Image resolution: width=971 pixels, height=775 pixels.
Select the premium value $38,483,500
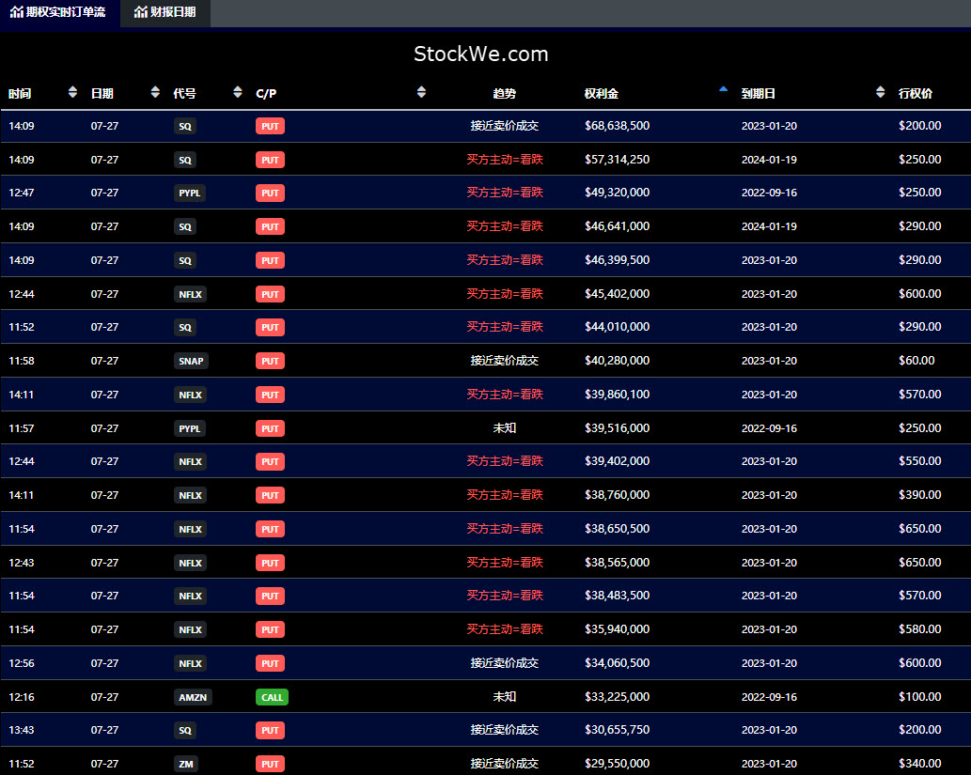(617, 596)
